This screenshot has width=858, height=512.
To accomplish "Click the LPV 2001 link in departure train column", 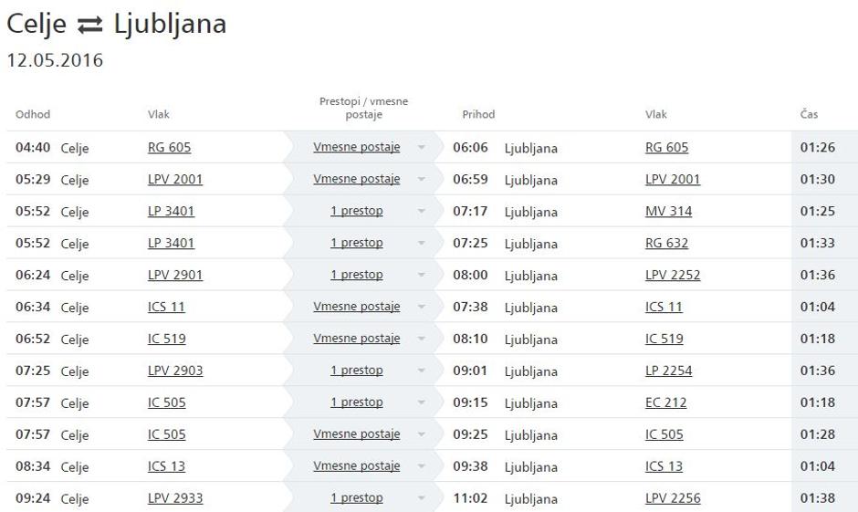I will pos(175,179).
